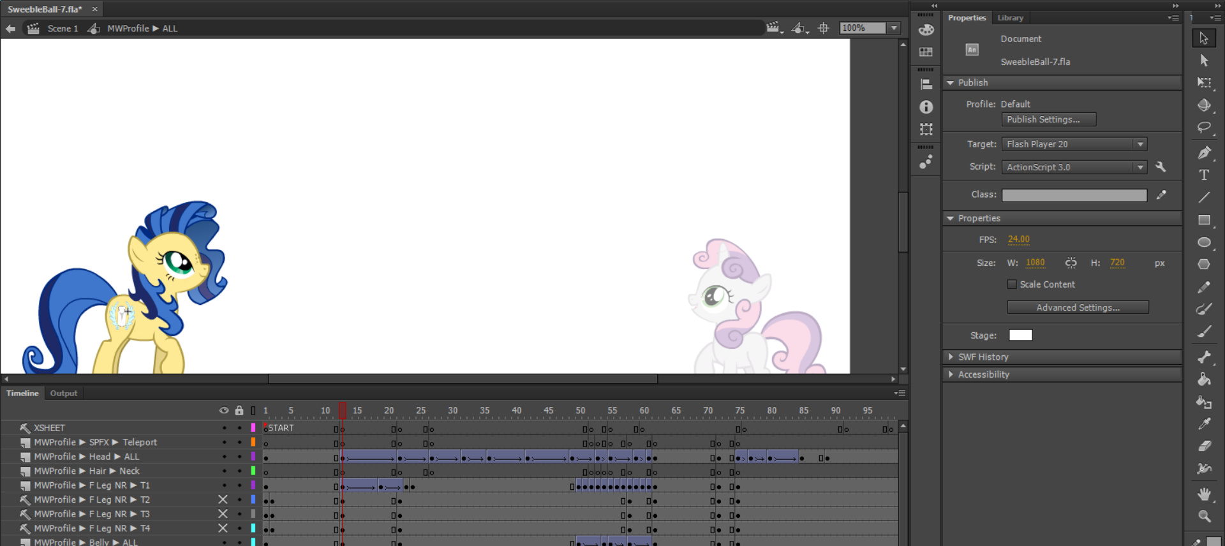
Task: Toggle visibility of all layers eye icon
Action: [x=224, y=410]
